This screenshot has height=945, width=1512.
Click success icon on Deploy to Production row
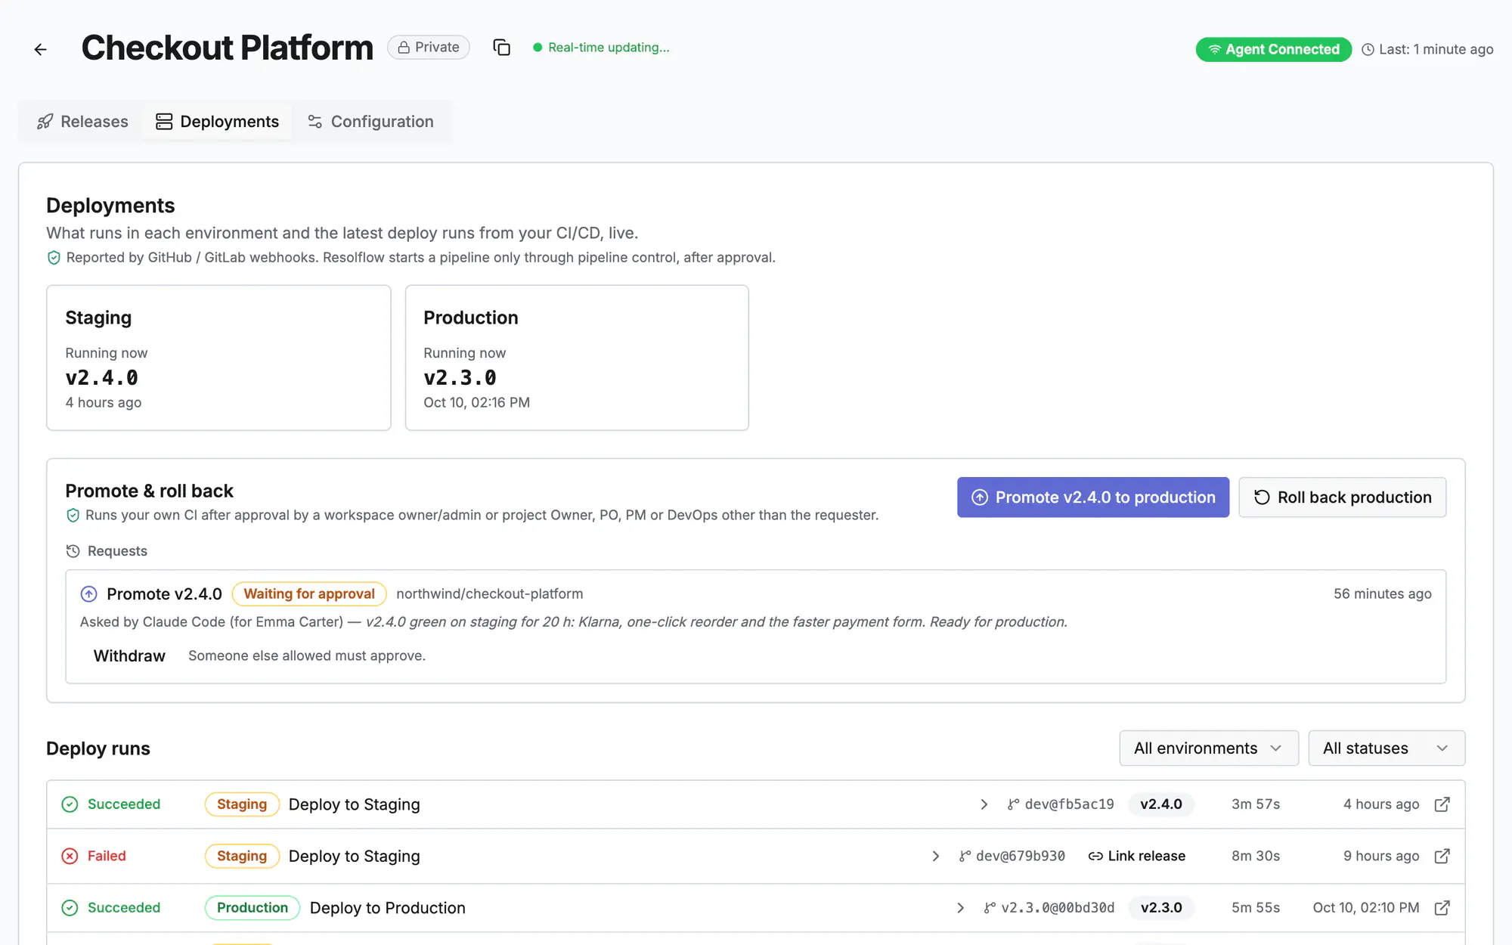click(70, 907)
